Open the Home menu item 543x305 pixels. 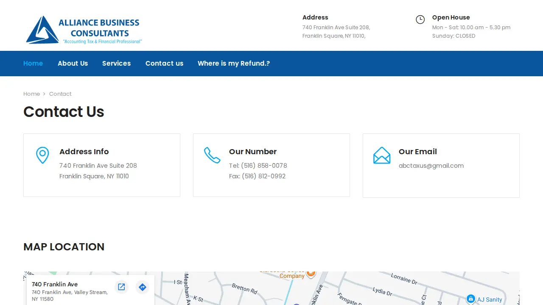click(33, 64)
